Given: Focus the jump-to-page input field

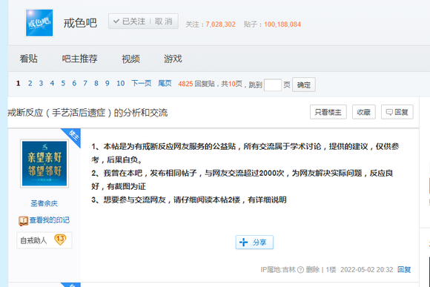Looking at the screenshot, I should click(x=273, y=85).
